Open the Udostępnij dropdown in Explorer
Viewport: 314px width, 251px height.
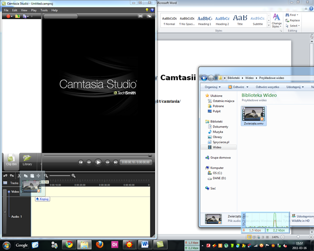point(295,87)
